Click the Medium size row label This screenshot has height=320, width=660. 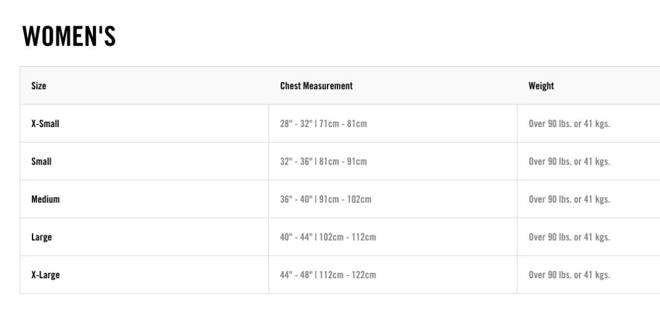[x=45, y=200]
